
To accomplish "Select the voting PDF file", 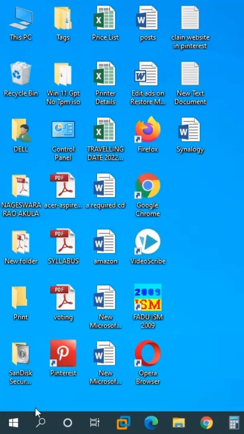I will click(63, 297).
